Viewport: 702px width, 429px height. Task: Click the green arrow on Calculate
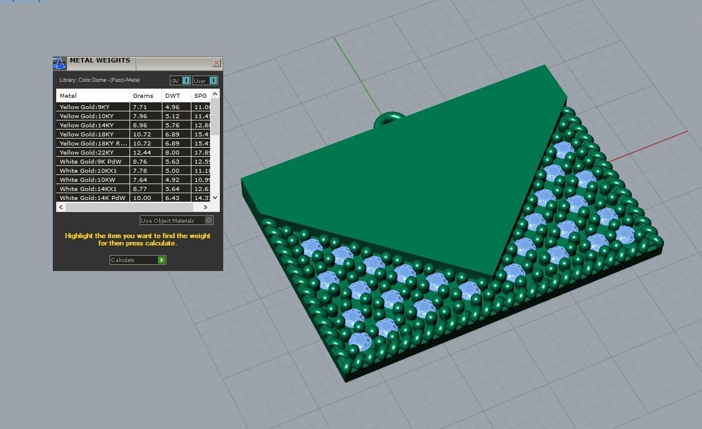pyautogui.click(x=162, y=260)
